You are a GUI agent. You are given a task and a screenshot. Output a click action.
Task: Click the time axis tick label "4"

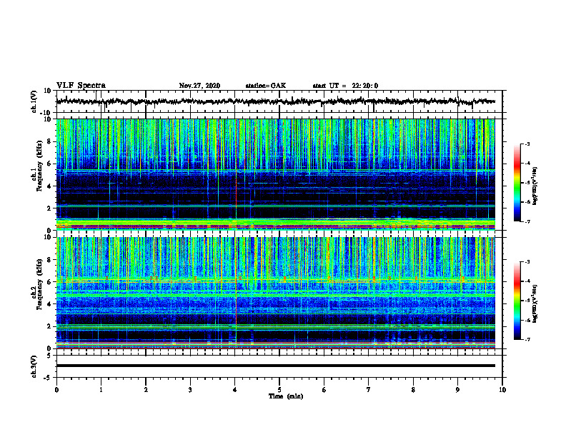pos(235,390)
